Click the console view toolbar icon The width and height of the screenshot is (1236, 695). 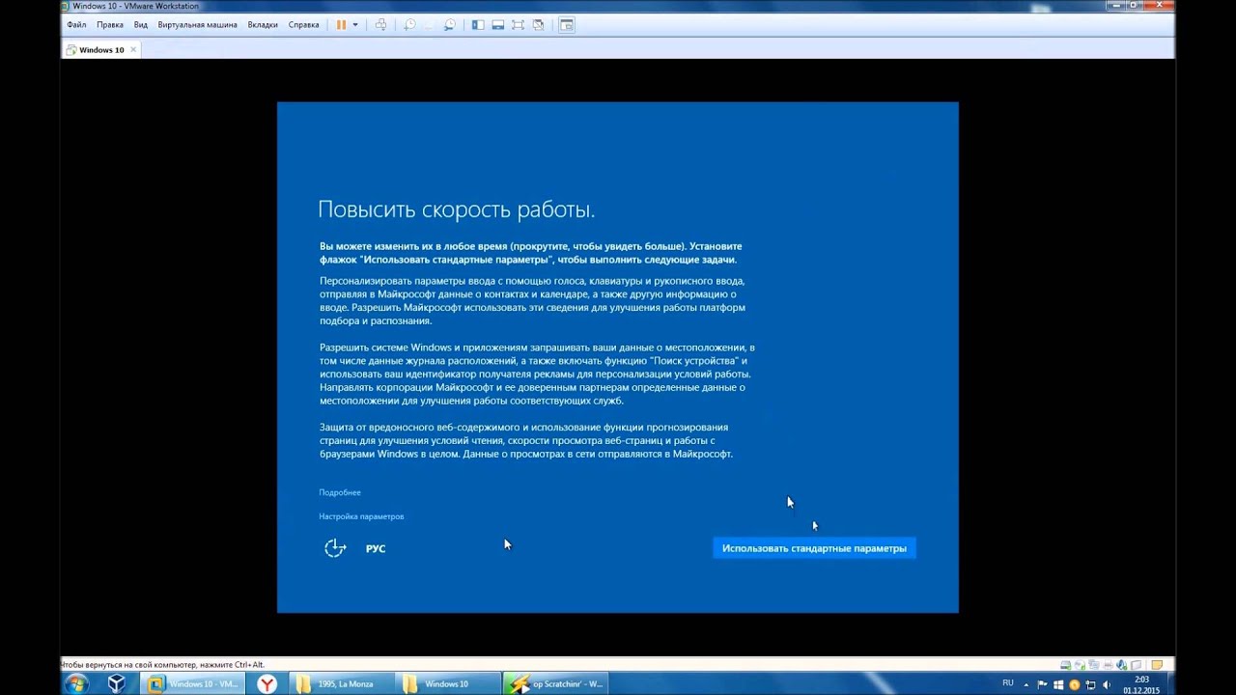point(567,24)
